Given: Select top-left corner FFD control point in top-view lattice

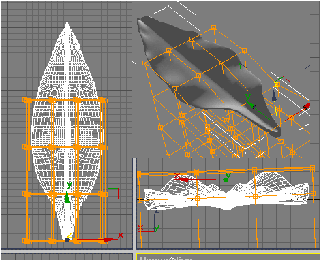Looking at the screenshot, I should click(25, 100).
